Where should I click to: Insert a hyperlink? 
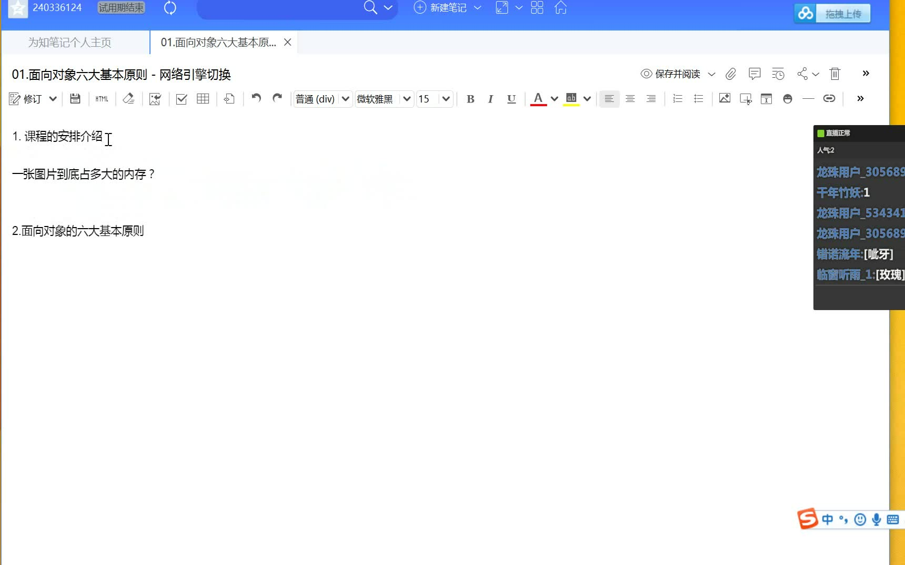click(x=829, y=98)
